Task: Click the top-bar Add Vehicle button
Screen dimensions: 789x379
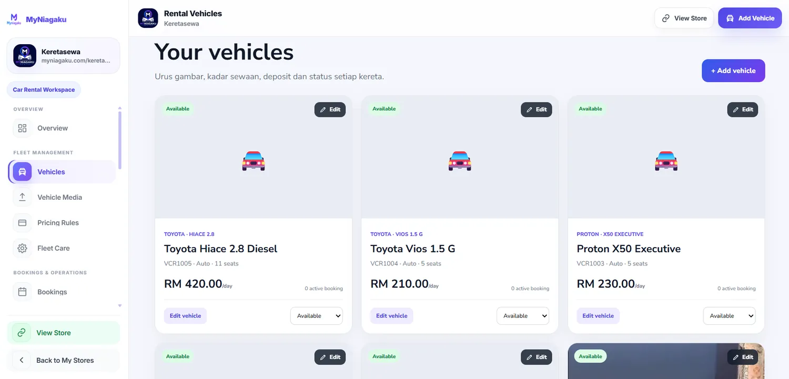Action: point(750,18)
